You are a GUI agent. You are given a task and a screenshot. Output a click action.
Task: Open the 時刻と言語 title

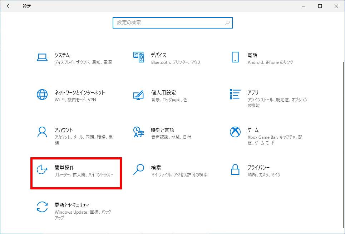click(x=163, y=130)
